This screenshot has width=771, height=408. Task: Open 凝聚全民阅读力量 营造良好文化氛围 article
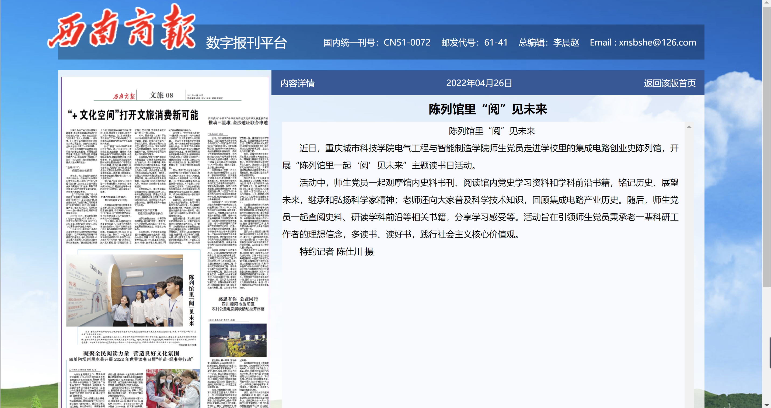[131, 353]
